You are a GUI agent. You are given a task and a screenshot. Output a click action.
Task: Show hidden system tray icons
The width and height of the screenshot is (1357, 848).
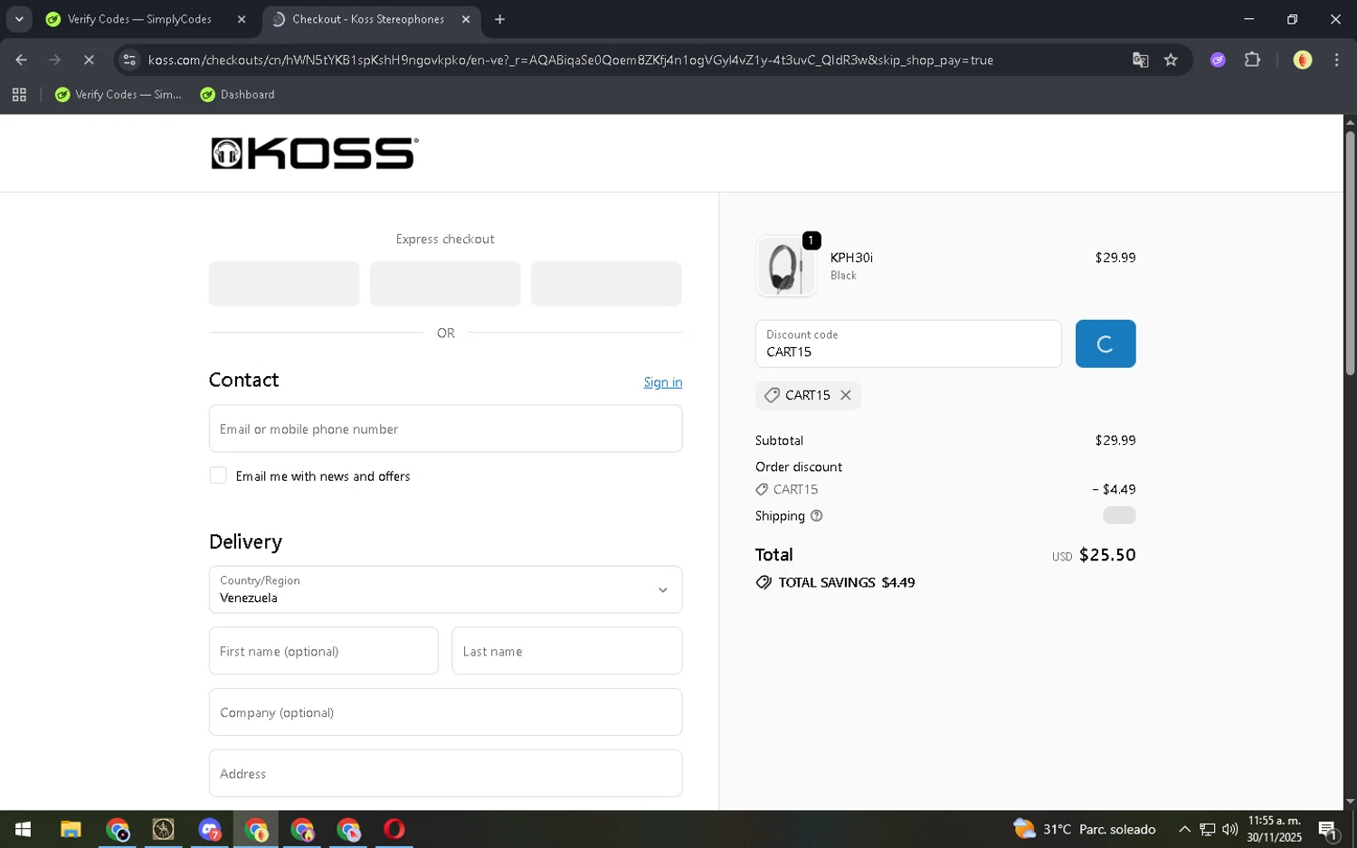tap(1184, 829)
